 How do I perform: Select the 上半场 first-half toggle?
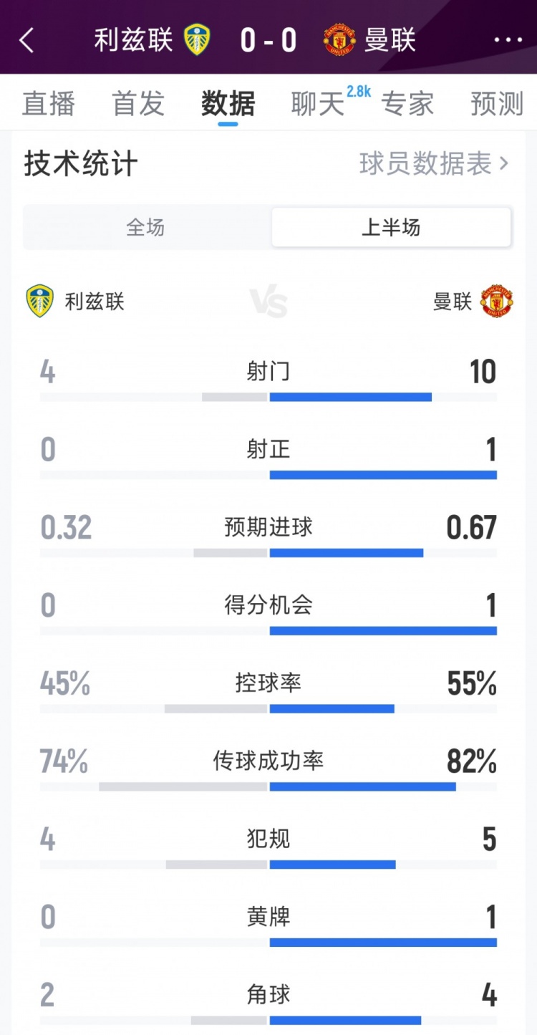click(391, 228)
